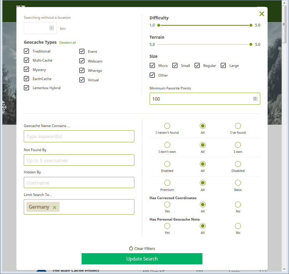Click the Not Found By usernames field
Screen dimensions: 289x274
[79, 160]
